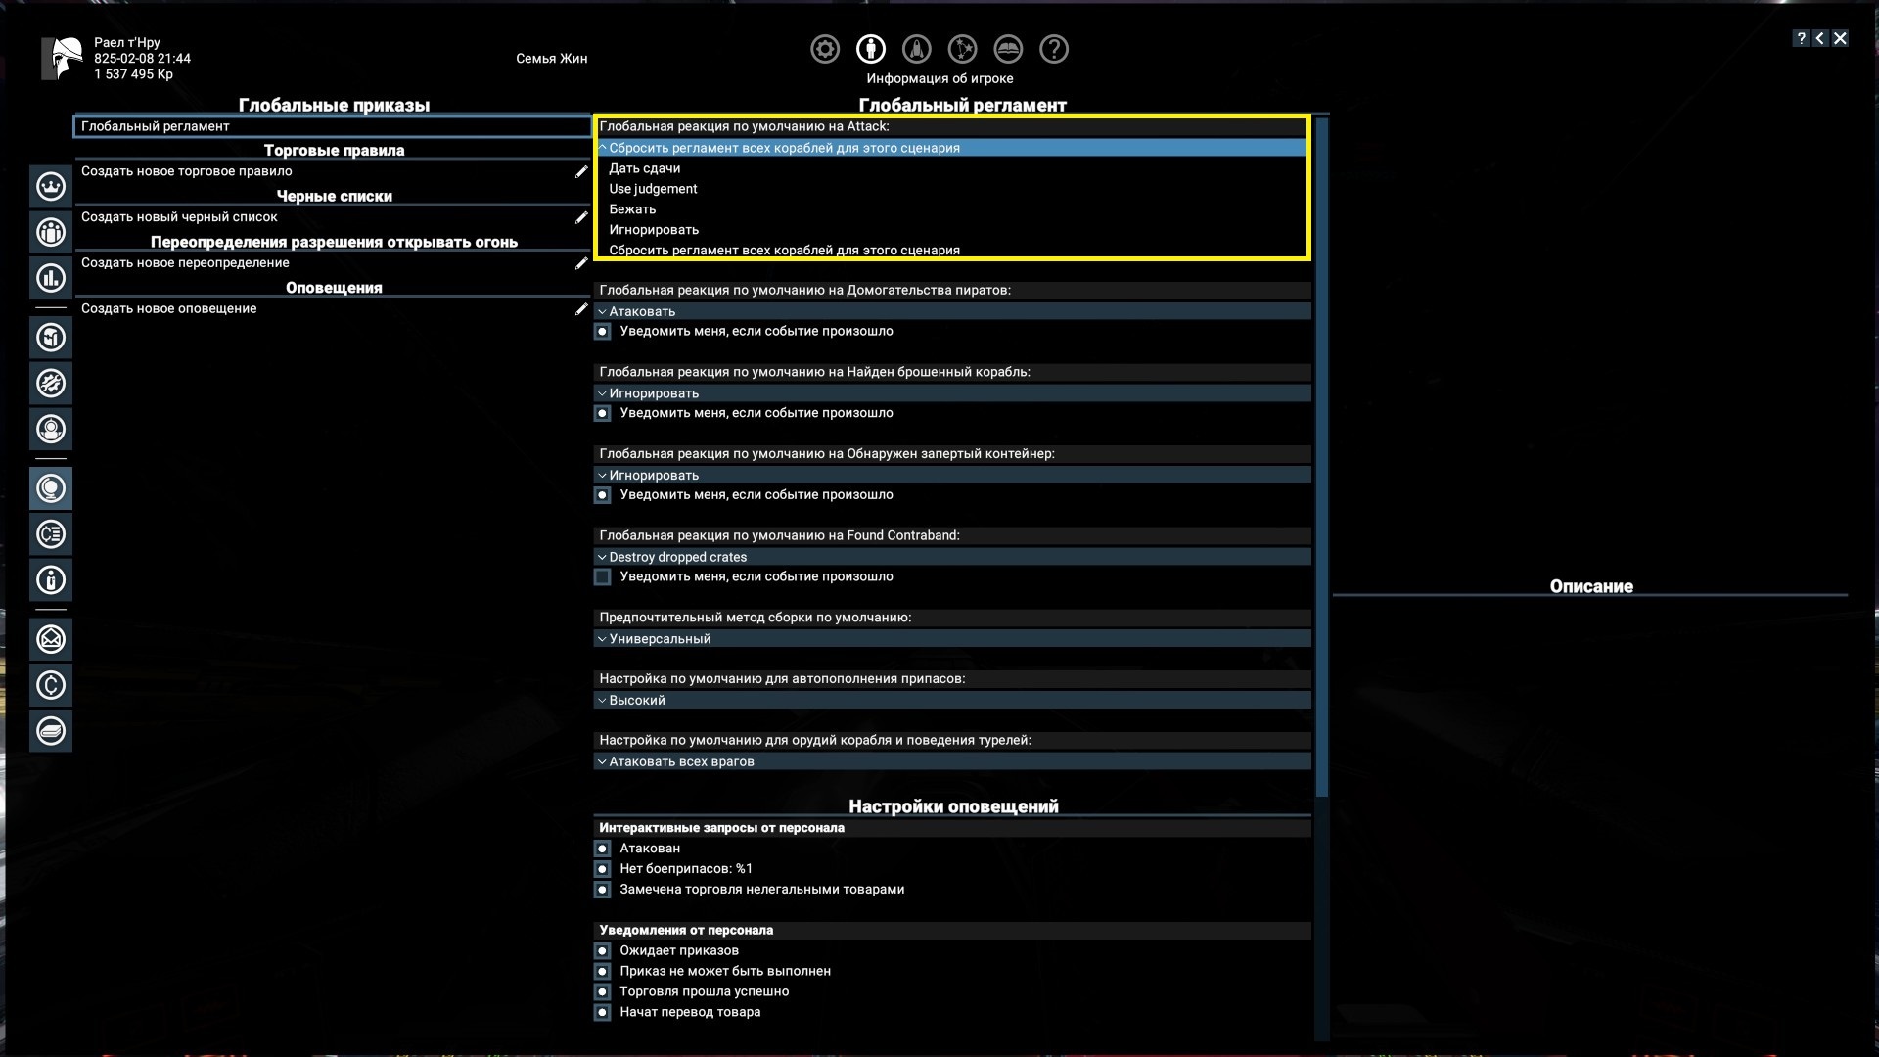Open the gear-and-wrench sidebar icon
The height and width of the screenshot is (1057, 1879).
click(51, 383)
